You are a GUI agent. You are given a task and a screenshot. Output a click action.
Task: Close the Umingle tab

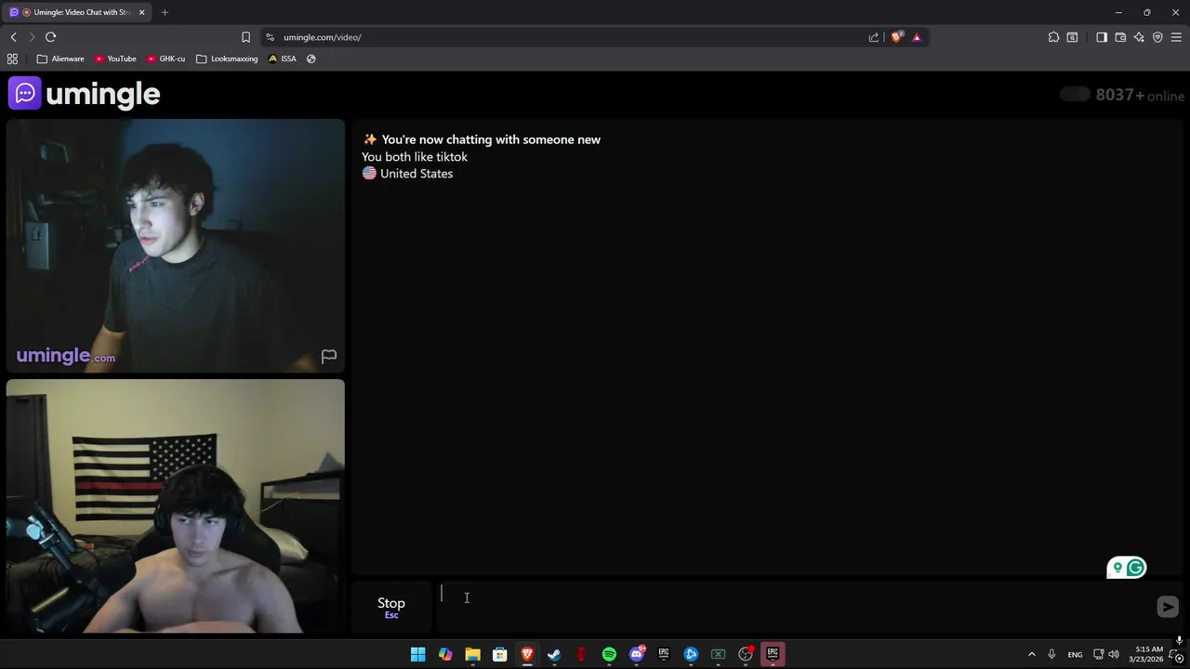(141, 12)
